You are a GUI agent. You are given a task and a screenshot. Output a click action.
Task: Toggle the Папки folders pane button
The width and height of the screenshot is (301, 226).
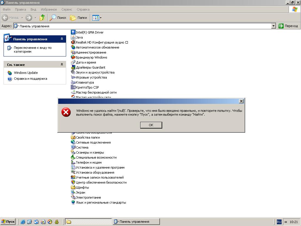(x=78, y=18)
